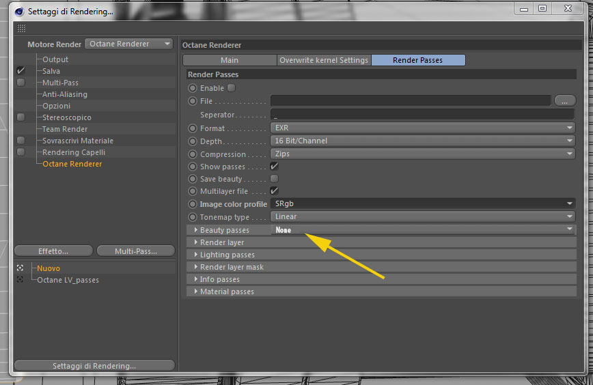
Task: Switch to the Main tab
Action: pyautogui.click(x=230, y=60)
